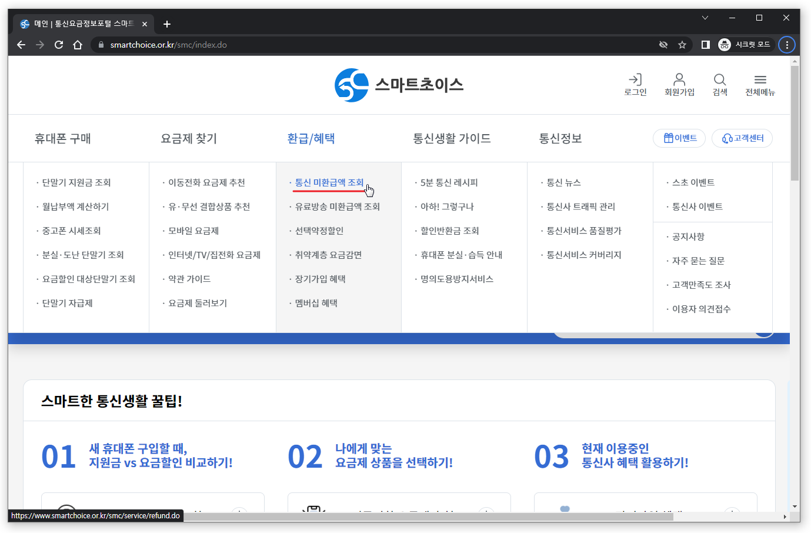Select 통신사 이벤트
This screenshot has height=533, width=811.
tap(697, 206)
